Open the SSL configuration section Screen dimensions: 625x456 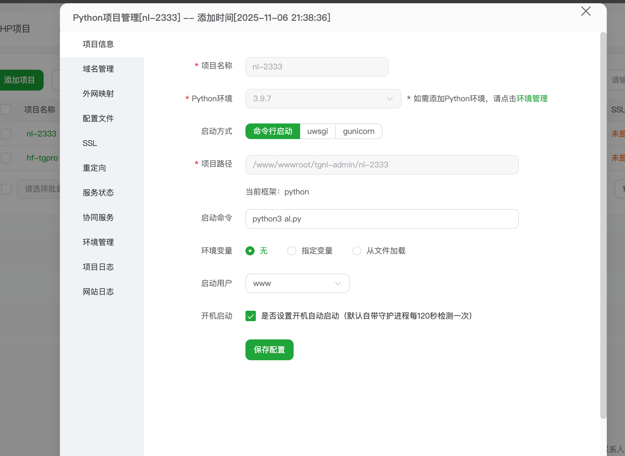[x=90, y=143]
